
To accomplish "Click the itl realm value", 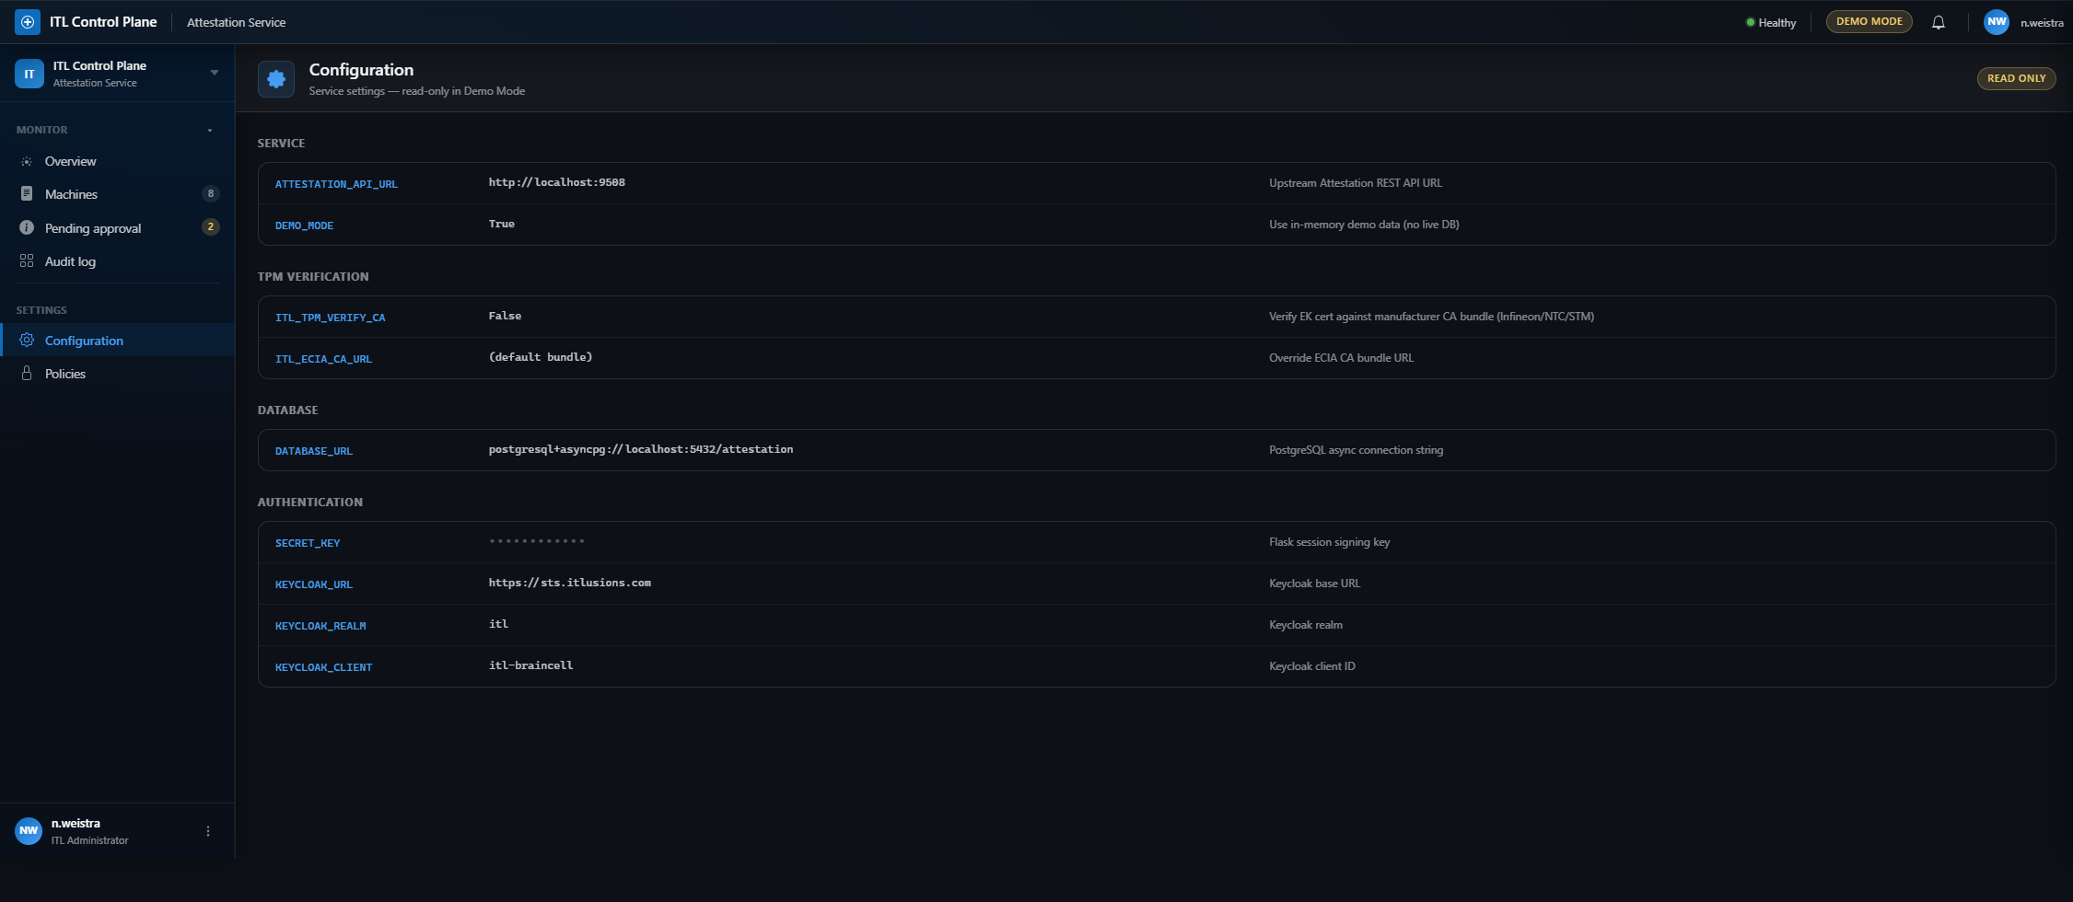I will pyautogui.click(x=498, y=625).
